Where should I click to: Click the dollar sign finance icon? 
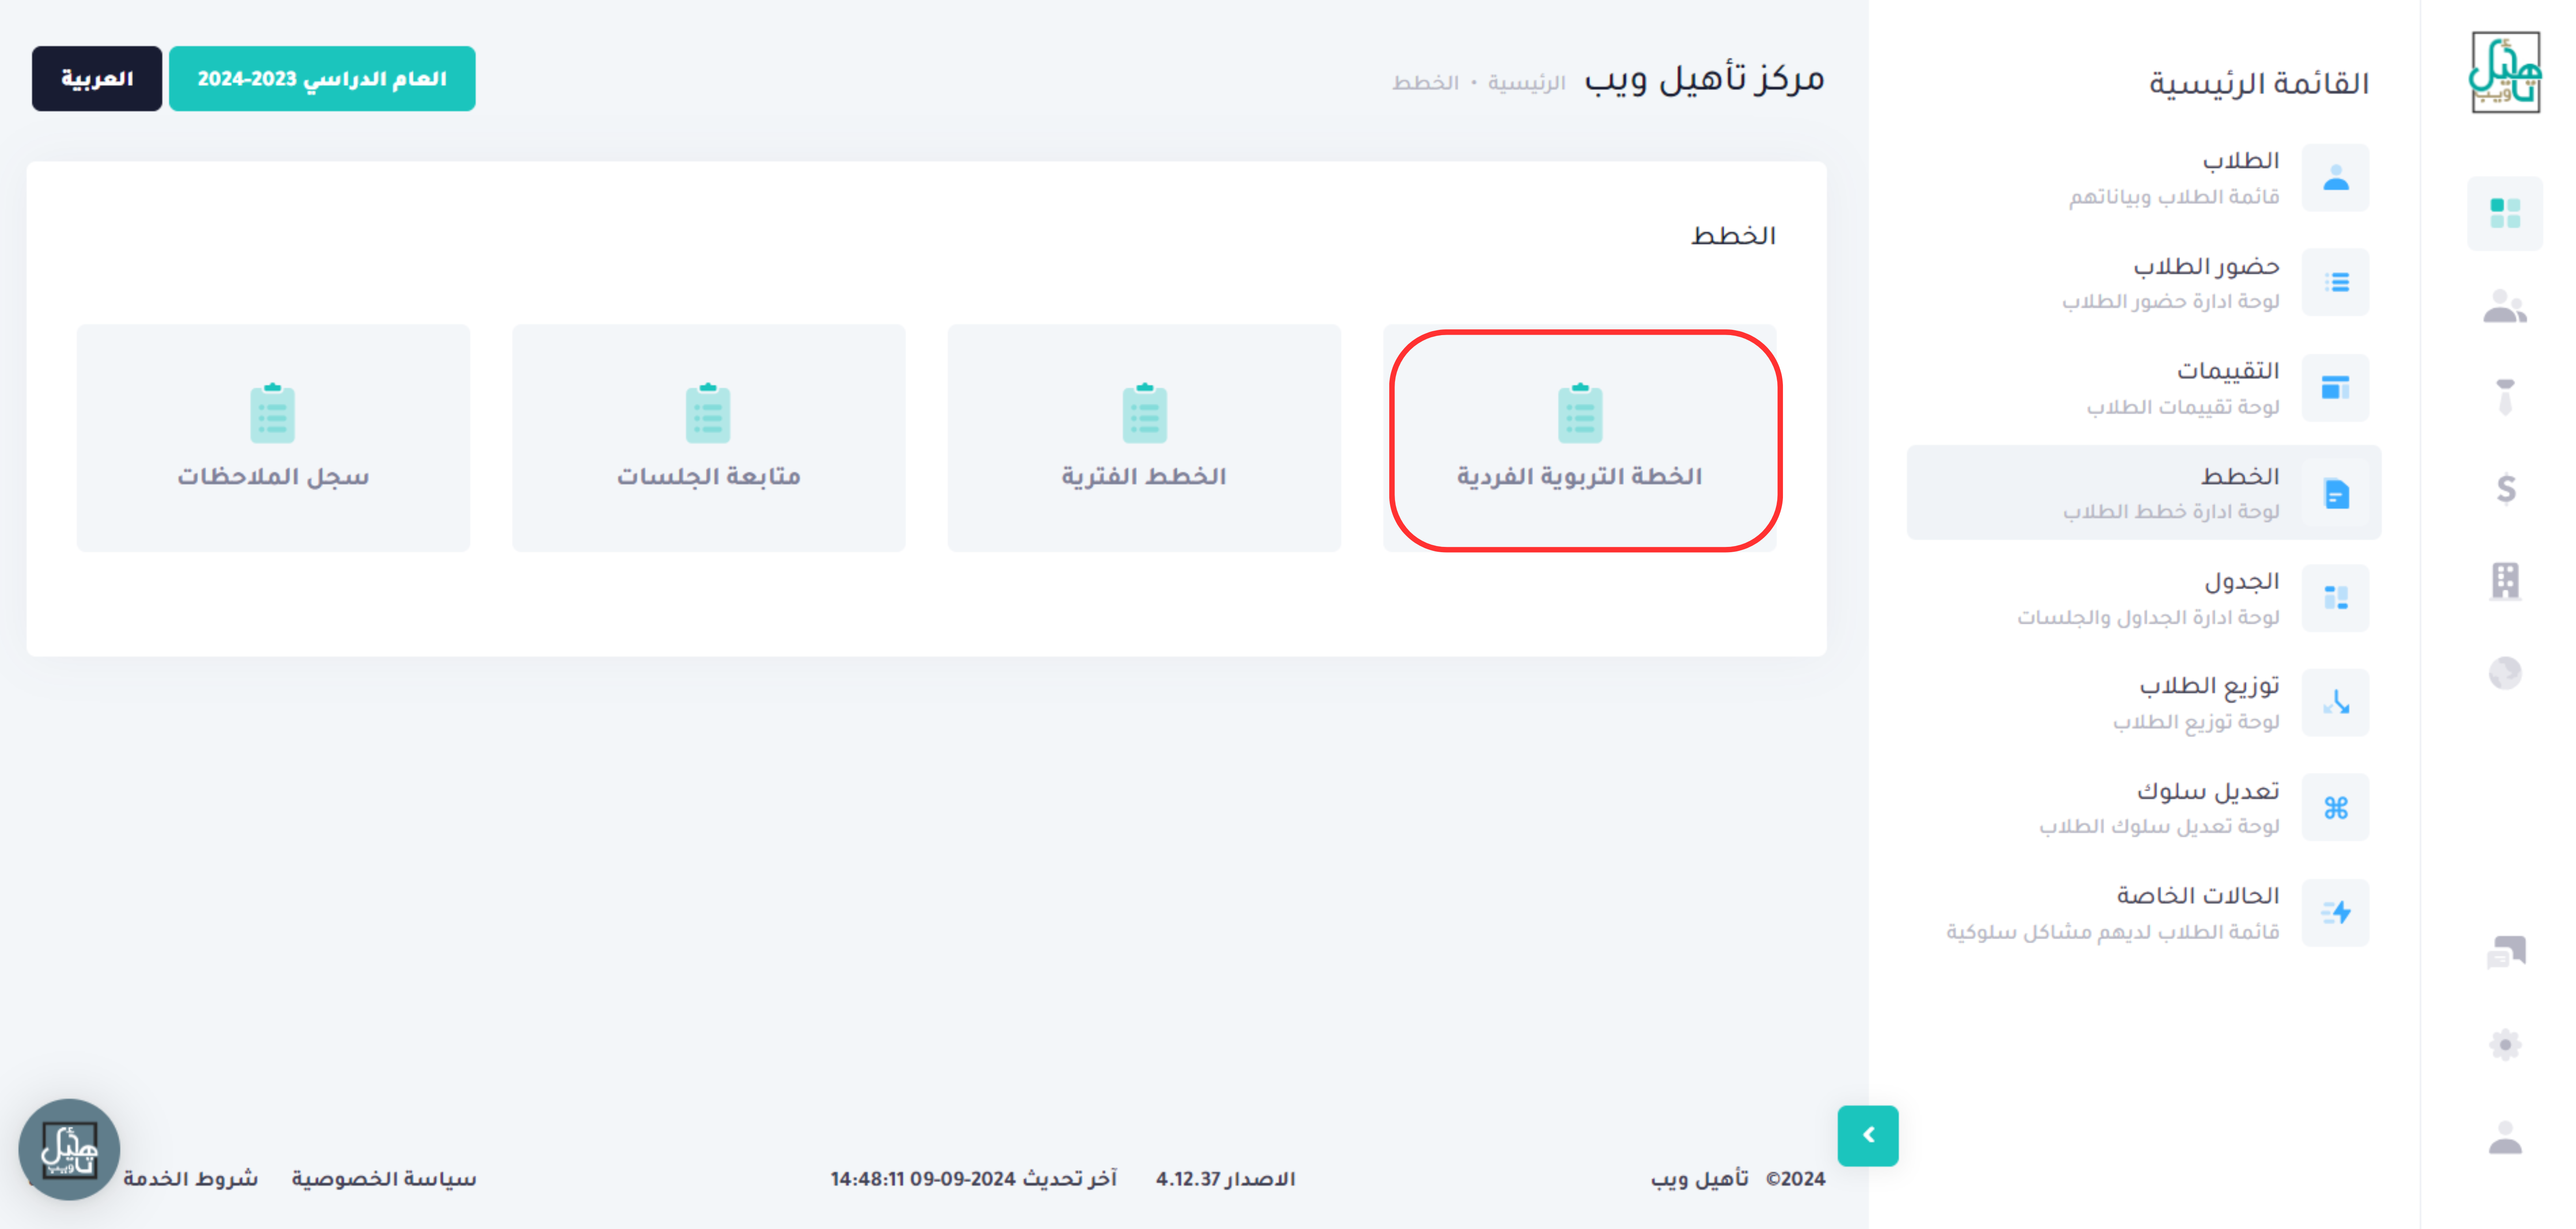point(2505,488)
